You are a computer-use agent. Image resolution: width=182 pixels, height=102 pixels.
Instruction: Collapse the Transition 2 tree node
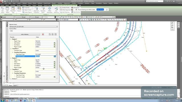(x=11, y=69)
